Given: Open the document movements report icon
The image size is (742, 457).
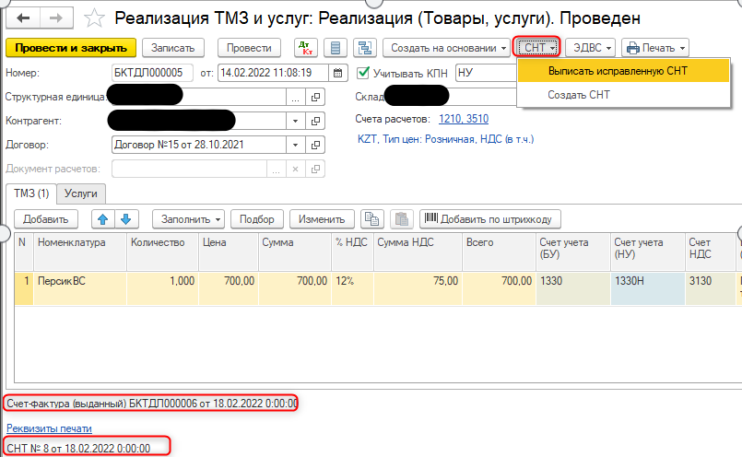Looking at the screenshot, I should [x=336, y=48].
